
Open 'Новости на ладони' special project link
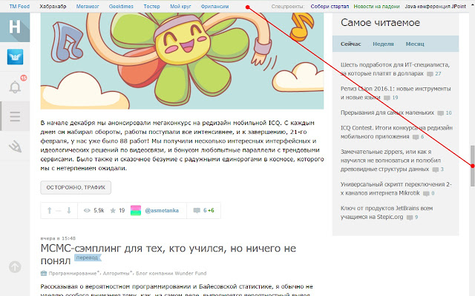(x=376, y=7)
